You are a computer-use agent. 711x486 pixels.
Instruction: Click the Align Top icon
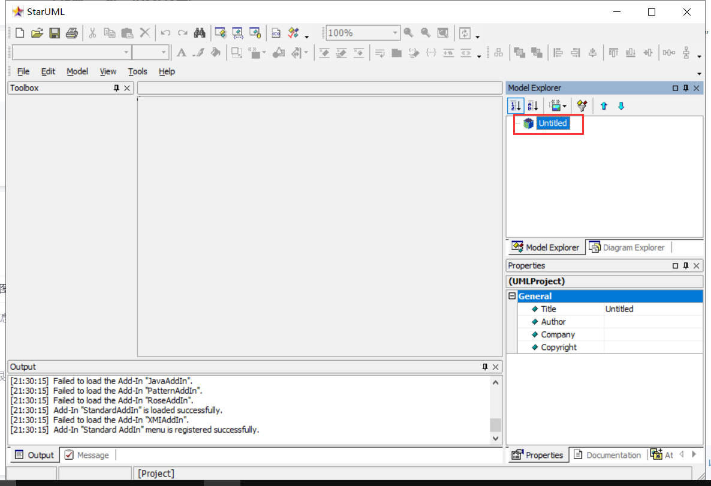613,53
